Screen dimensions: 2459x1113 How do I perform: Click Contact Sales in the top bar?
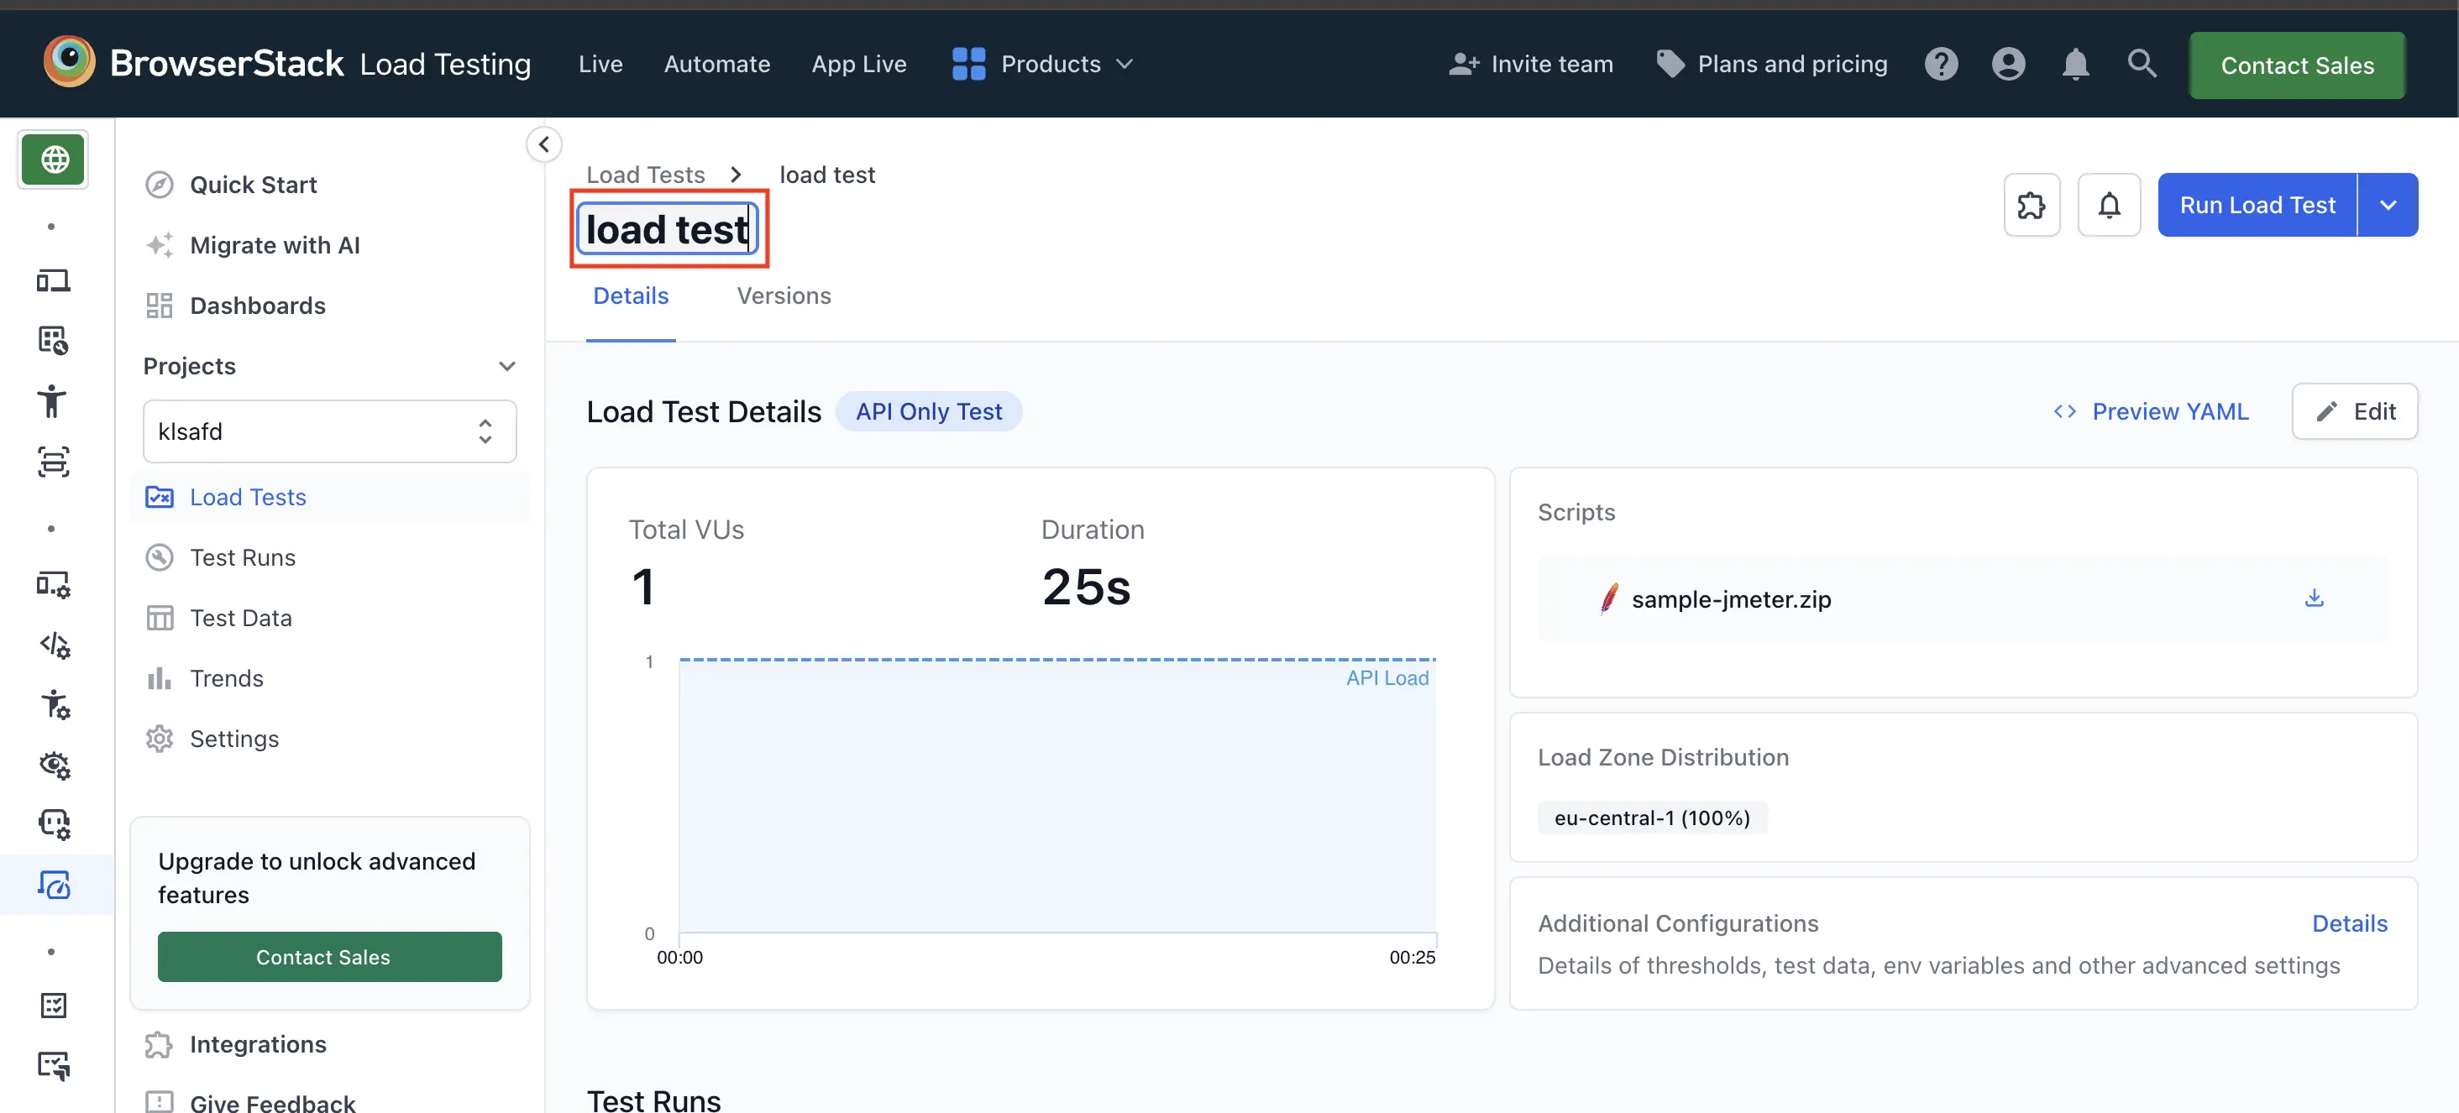(2297, 65)
